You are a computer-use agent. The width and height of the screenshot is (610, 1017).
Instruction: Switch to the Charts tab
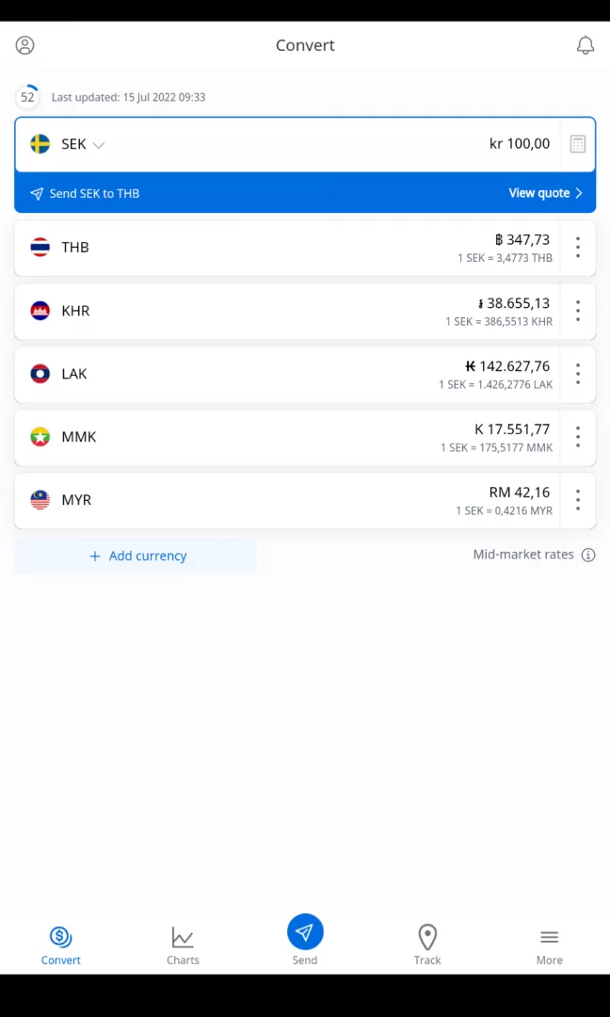coord(183,944)
